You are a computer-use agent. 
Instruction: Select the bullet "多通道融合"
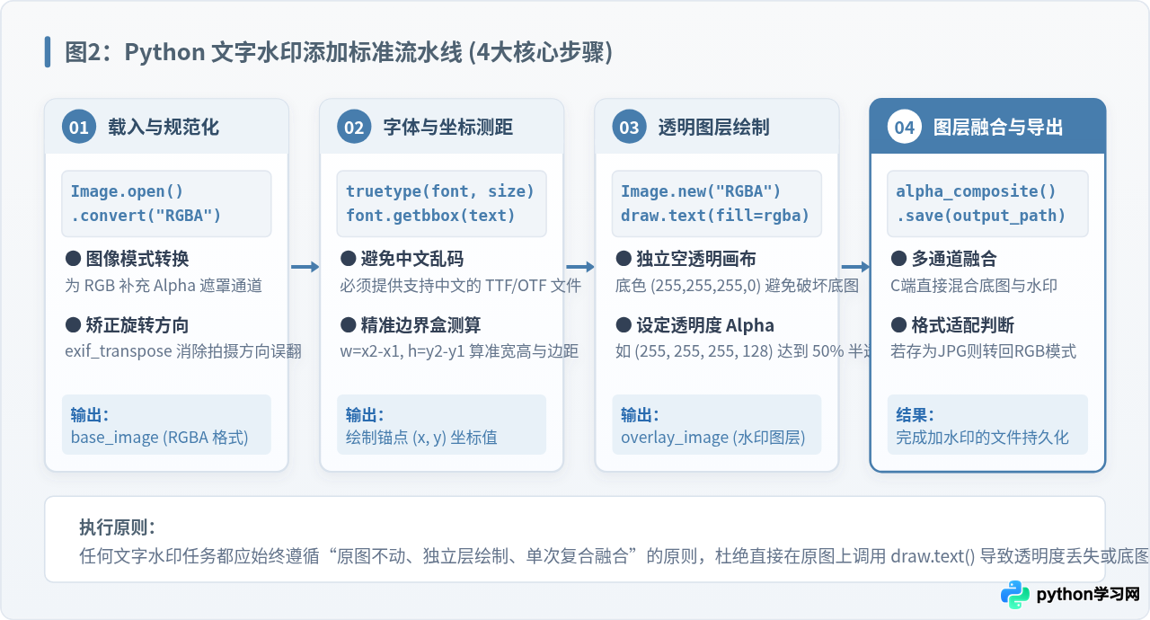click(943, 259)
